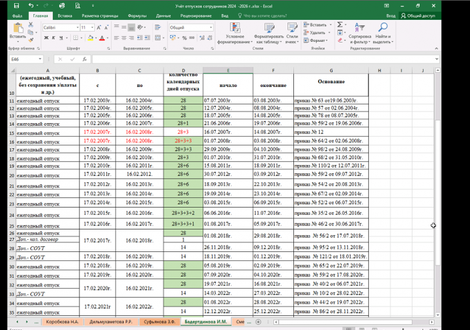470x330 pixels.
Task: Open the font color dropdown arrow
Action: 107,38
